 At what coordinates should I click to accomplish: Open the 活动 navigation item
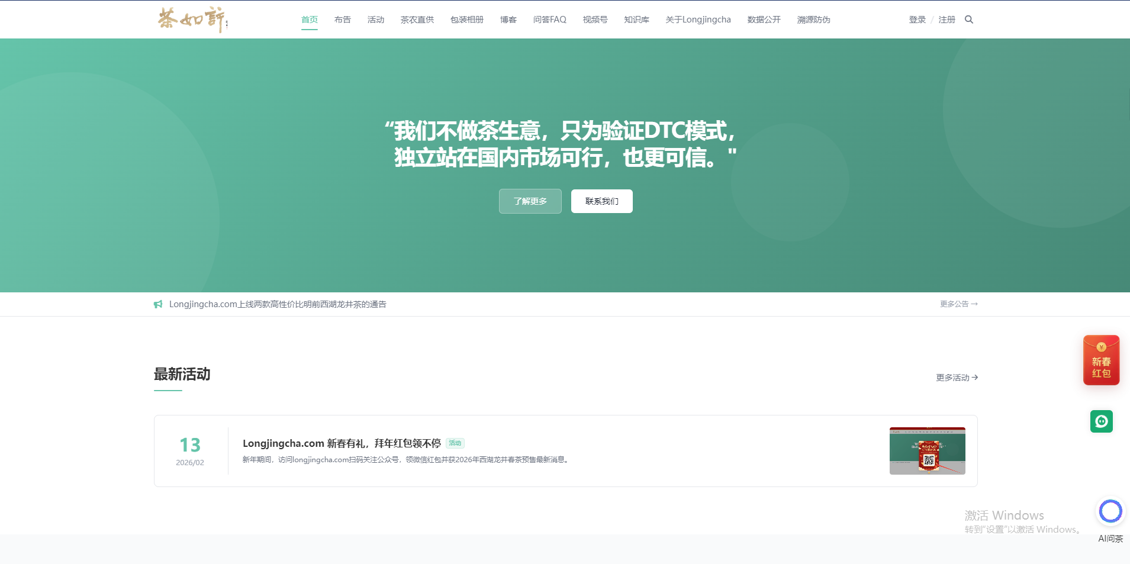click(x=376, y=20)
